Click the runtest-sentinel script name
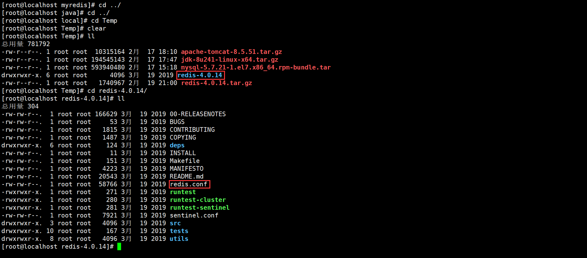Image resolution: width=587 pixels, height=258 pixels. [199, 208]
